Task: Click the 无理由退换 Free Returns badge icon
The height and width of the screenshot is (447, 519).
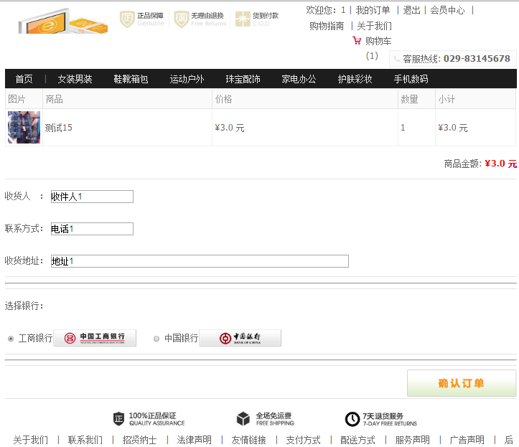Action: [182, 19]
